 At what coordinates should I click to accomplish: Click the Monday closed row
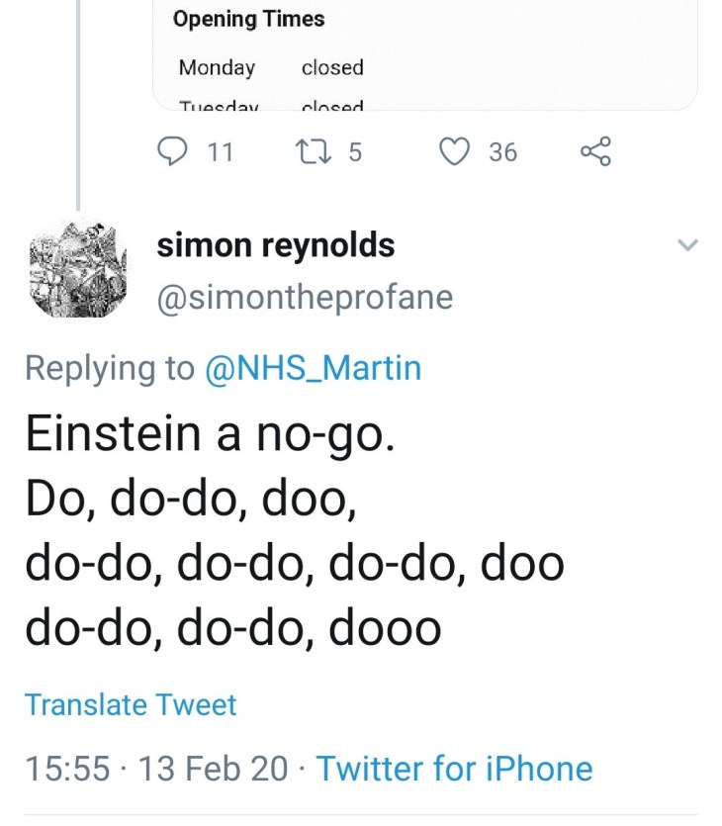pyautogui.click(x=270, y=67)
